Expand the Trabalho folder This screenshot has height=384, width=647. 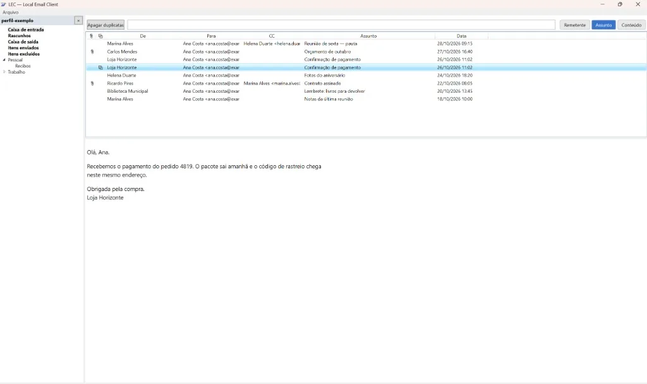point(4,72)
